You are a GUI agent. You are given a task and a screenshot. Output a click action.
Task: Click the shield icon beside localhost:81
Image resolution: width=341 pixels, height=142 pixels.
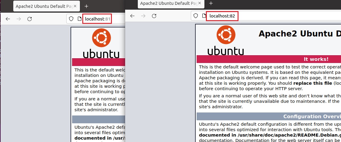tap(71, 19)
